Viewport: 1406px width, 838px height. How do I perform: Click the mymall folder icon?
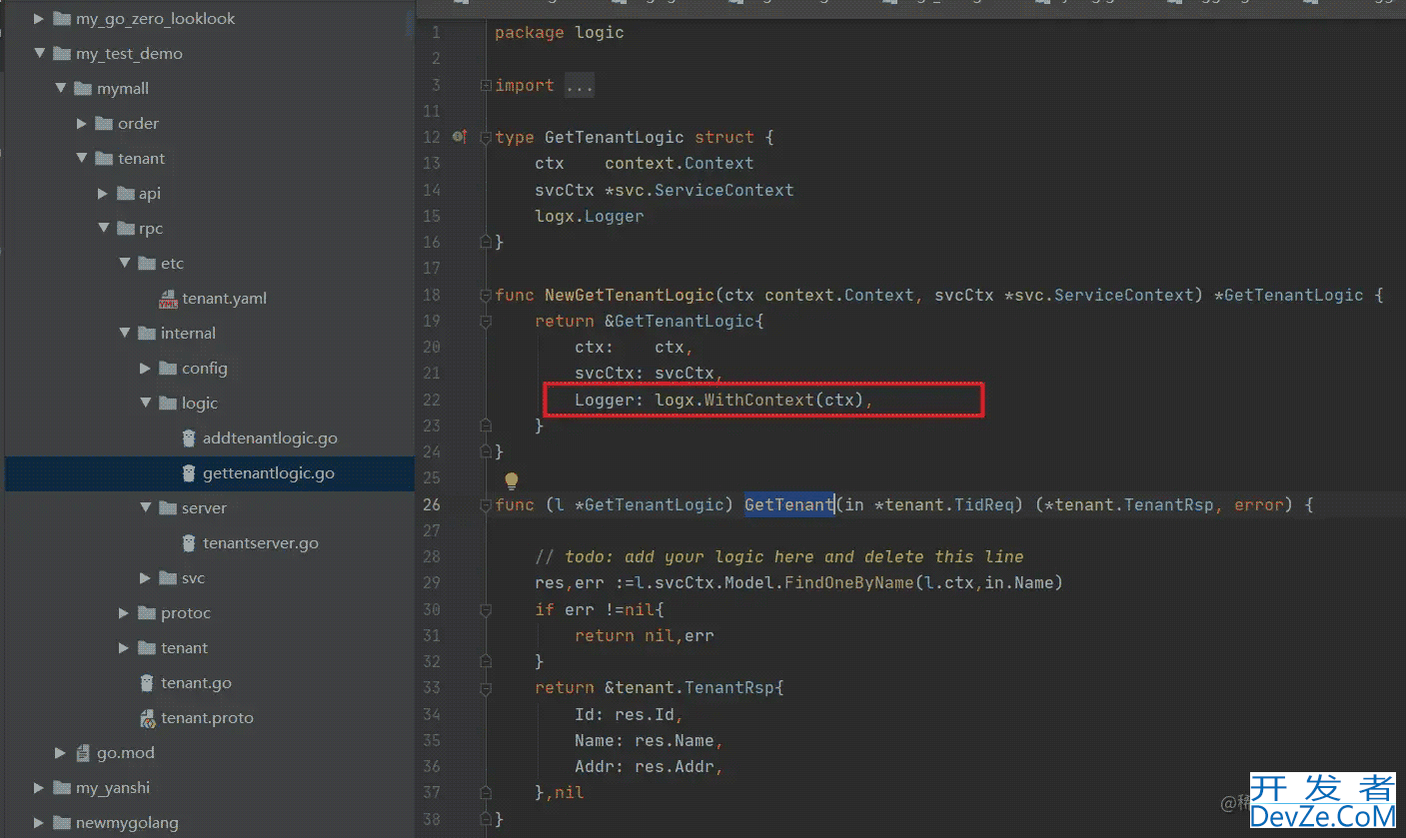(83, 89)
